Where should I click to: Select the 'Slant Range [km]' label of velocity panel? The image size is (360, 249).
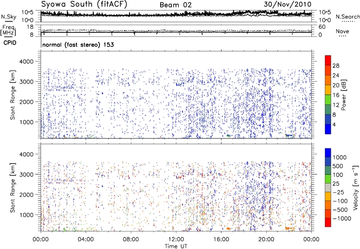click(x=13, y=187)
